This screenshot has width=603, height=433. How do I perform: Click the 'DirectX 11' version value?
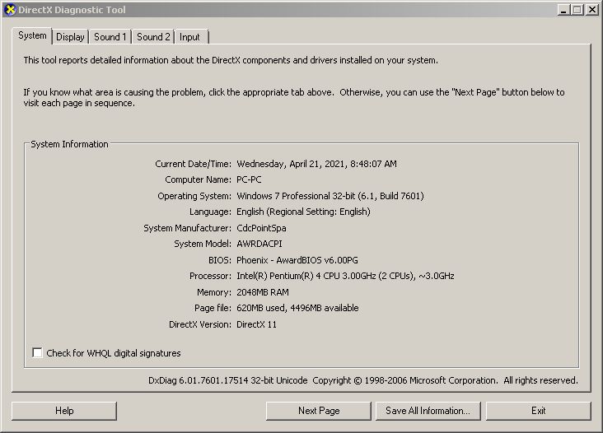tap(256, 324)
